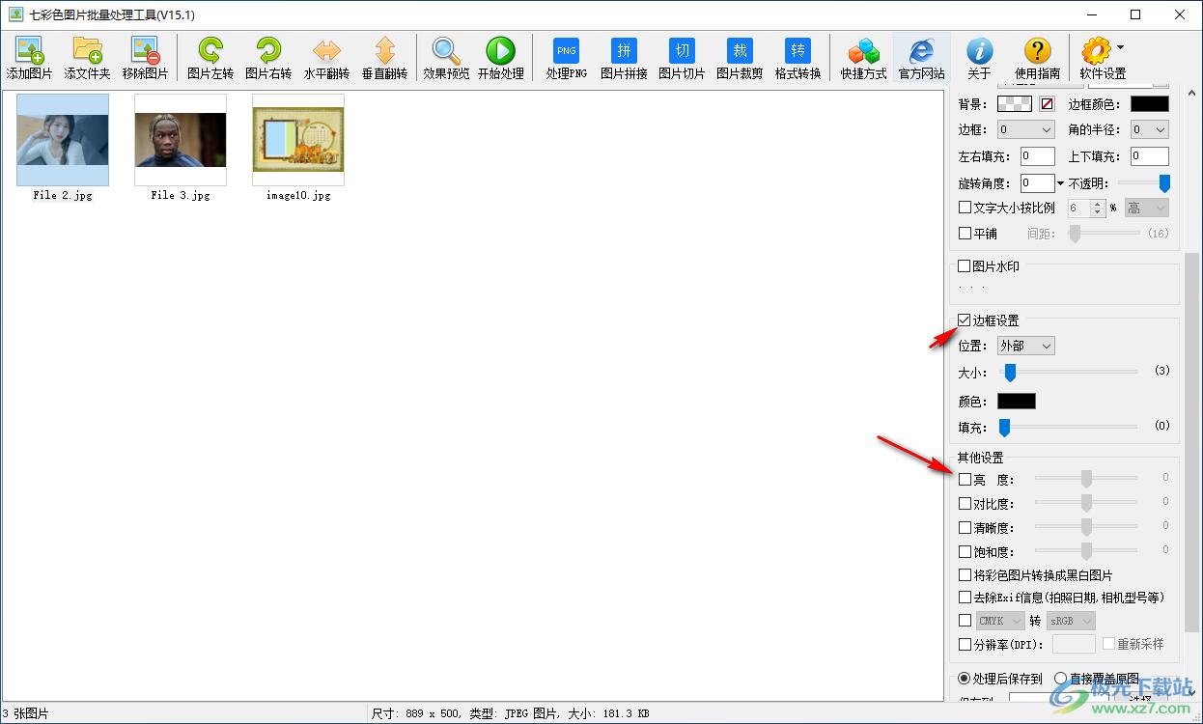
Task: Open 效果预览 effect preview
Action: tap(446, 57)
